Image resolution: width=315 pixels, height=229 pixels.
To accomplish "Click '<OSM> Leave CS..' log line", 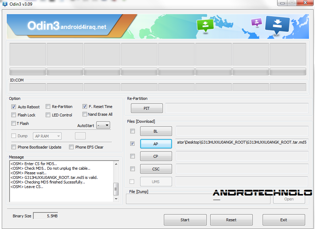I will (27, 187).
